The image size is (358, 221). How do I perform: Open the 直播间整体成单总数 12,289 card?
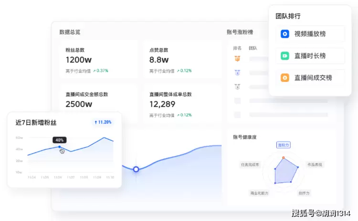182,104
